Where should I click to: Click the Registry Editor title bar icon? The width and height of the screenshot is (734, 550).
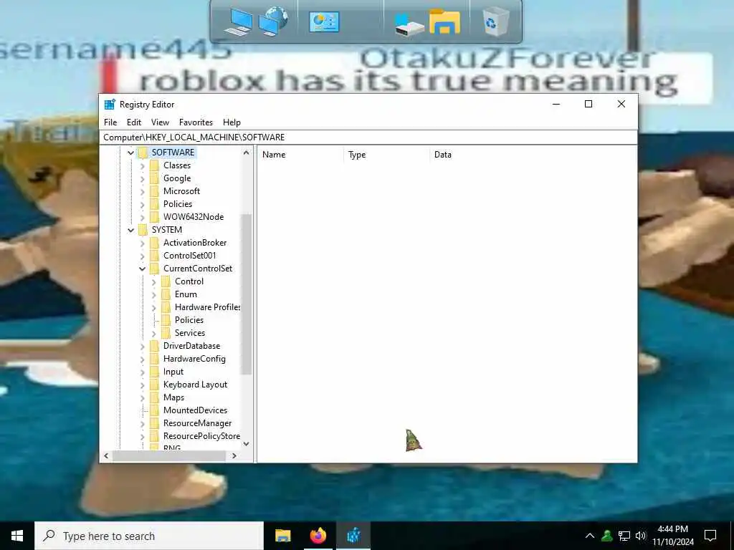pyautogui.click(x=110, y=105)
